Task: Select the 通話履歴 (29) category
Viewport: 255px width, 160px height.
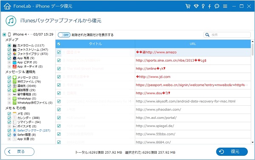Action: pos(26,90)
